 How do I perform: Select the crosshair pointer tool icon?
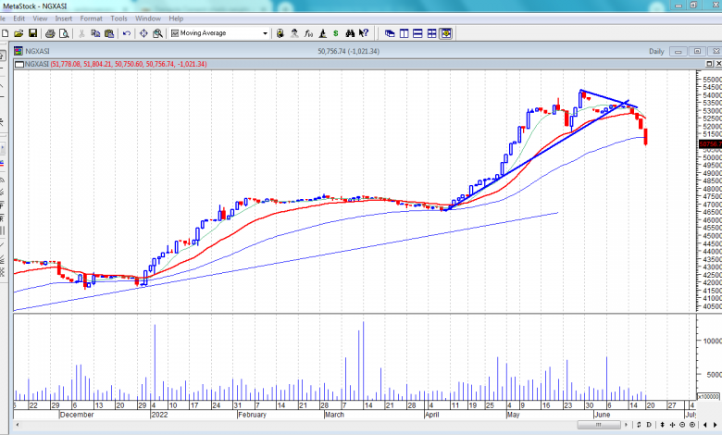click(x=143, y=33)
